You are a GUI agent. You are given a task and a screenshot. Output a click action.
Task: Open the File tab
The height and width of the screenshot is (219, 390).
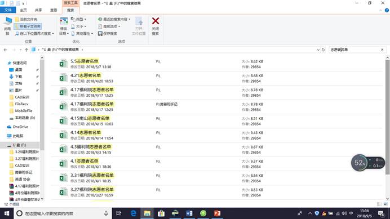(8, 10)
